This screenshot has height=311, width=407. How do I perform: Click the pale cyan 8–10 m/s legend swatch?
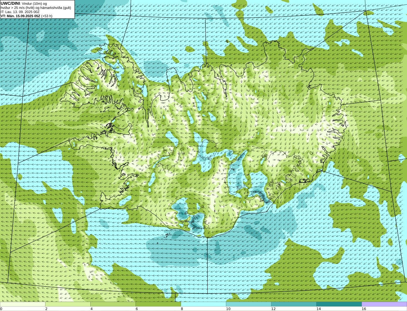(x=203, y=304)
